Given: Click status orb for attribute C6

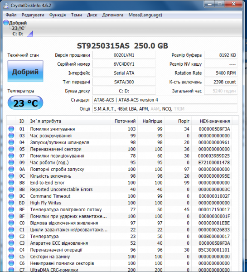Looking at the screenshot, I should 11,263.
